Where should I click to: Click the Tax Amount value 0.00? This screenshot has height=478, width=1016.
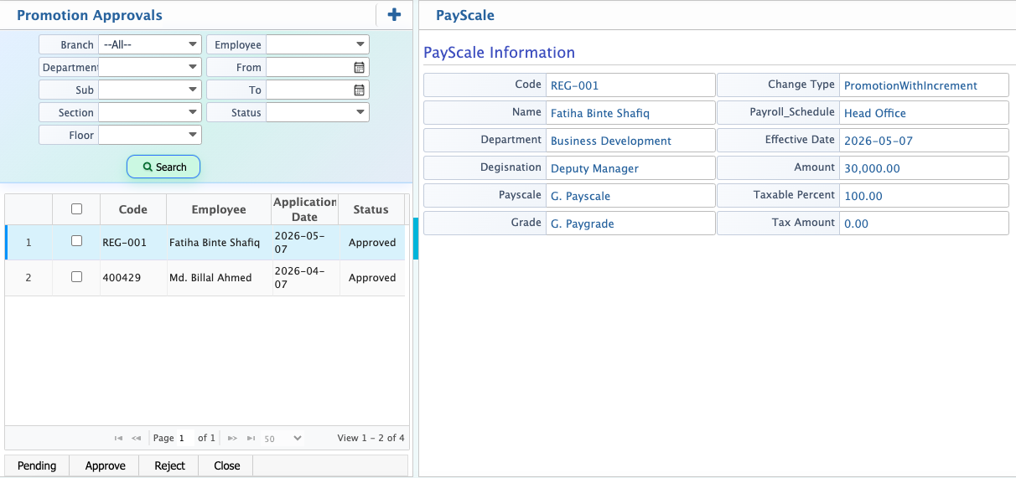[856, 224]
